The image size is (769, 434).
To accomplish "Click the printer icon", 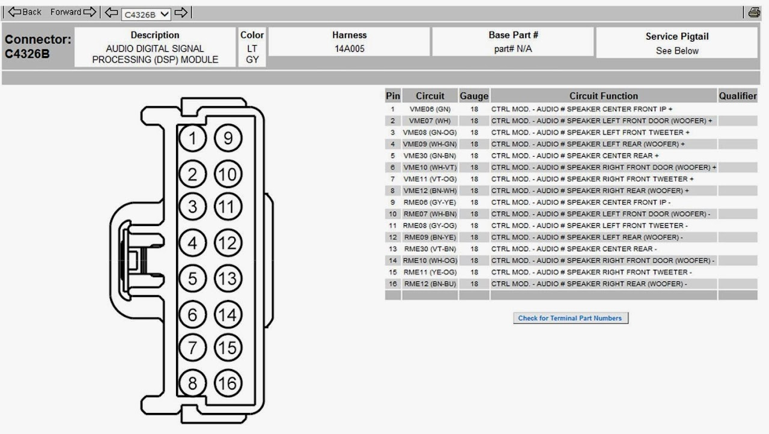I will [754, 12].
